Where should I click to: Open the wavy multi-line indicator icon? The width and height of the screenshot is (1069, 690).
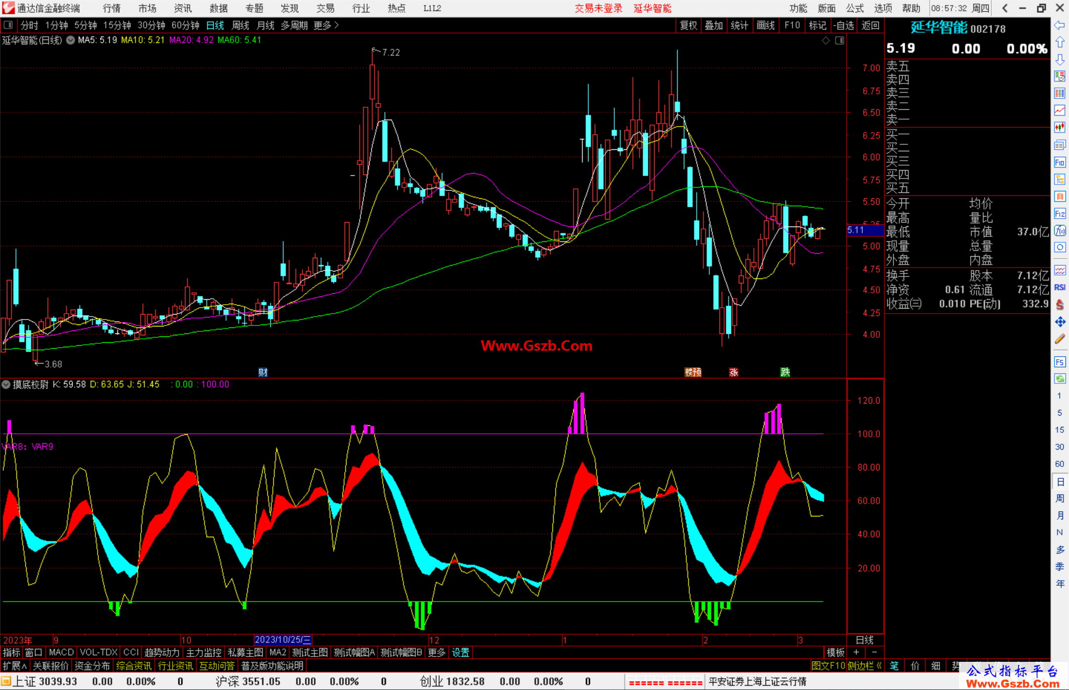tap(1060, 270)
